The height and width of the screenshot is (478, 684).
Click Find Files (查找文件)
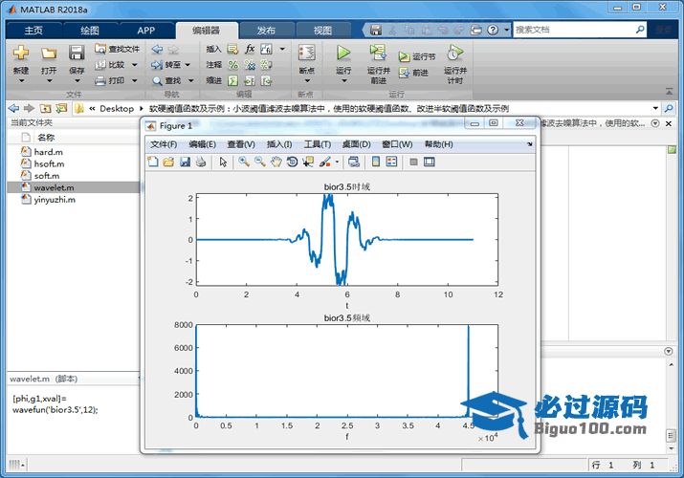tap(118, 49)
